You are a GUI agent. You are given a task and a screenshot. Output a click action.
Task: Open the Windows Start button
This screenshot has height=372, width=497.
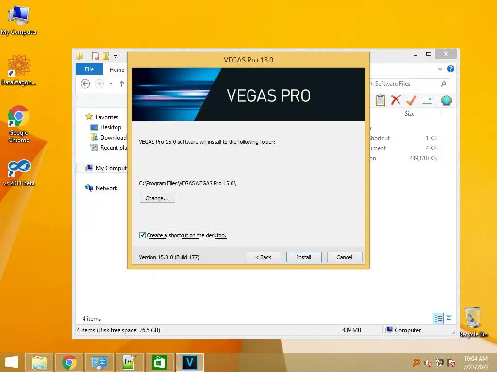click(x=12, y=362)
